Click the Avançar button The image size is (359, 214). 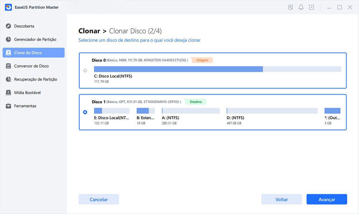pyautogui.click(x=327, y=199)
